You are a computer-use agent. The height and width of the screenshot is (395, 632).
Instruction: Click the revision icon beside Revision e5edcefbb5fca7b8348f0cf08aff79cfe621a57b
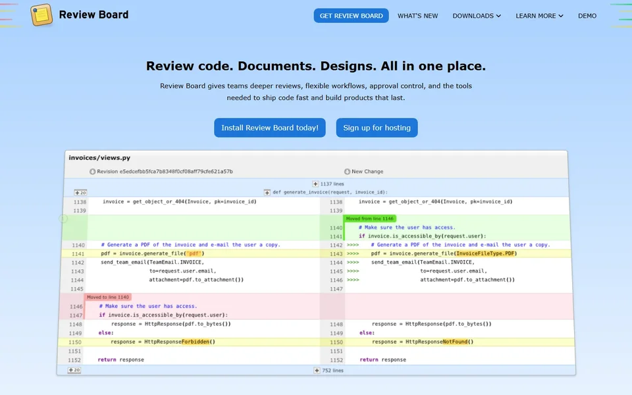point(92,171)
